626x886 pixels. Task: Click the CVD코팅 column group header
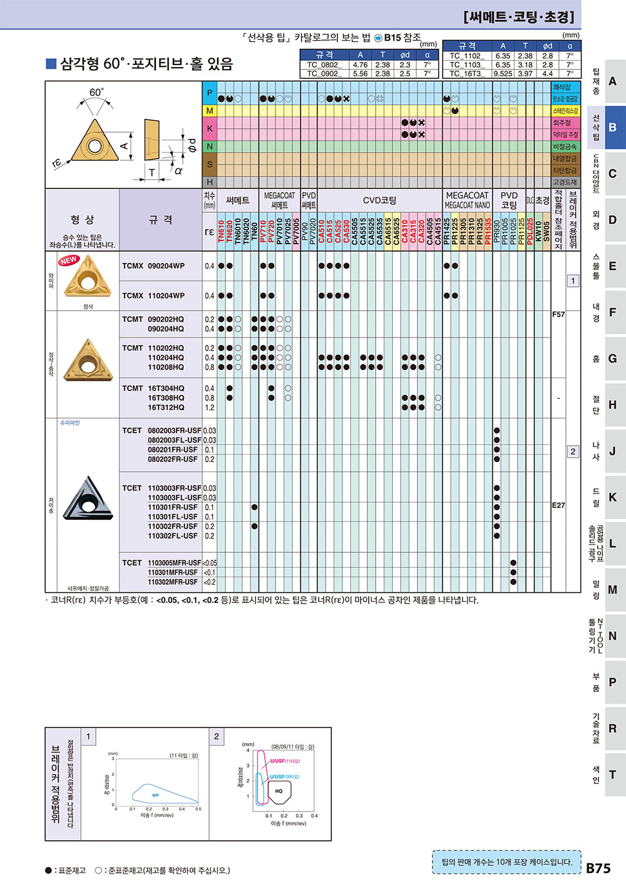tap(380, 200)
